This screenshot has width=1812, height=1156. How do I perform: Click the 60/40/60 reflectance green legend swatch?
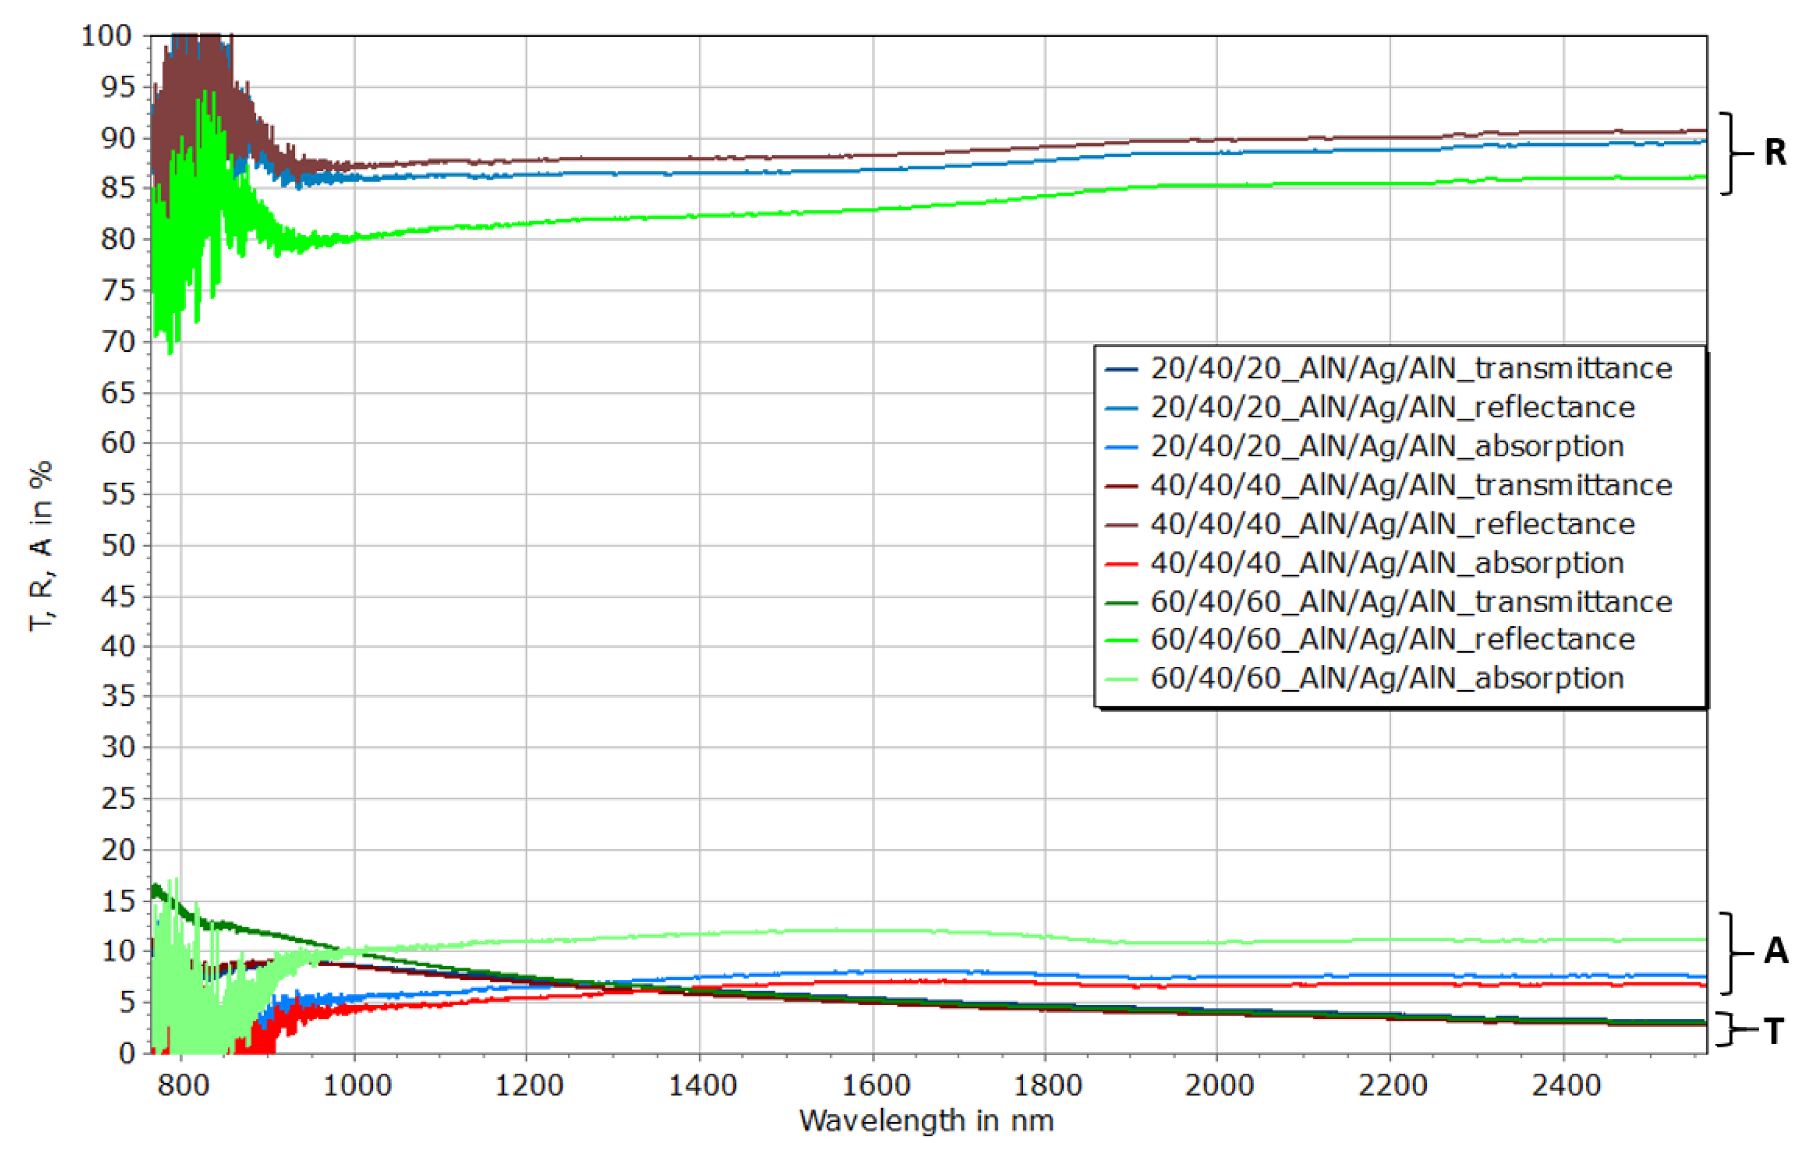1121,640
